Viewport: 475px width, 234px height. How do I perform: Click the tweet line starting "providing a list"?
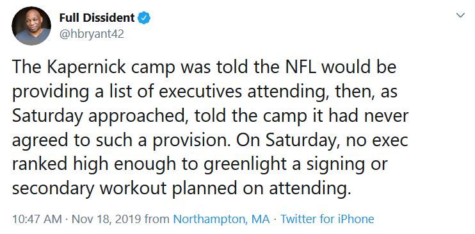point(205,91)
